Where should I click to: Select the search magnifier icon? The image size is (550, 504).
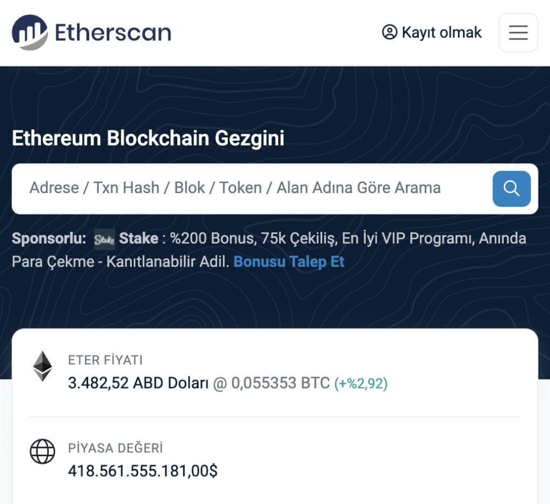click(x=511, y=188)
